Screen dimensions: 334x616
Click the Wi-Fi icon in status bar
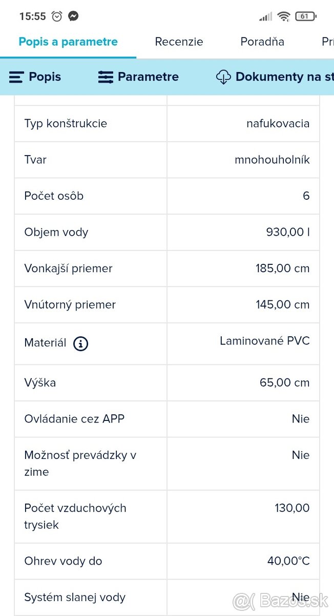point(283,16)
